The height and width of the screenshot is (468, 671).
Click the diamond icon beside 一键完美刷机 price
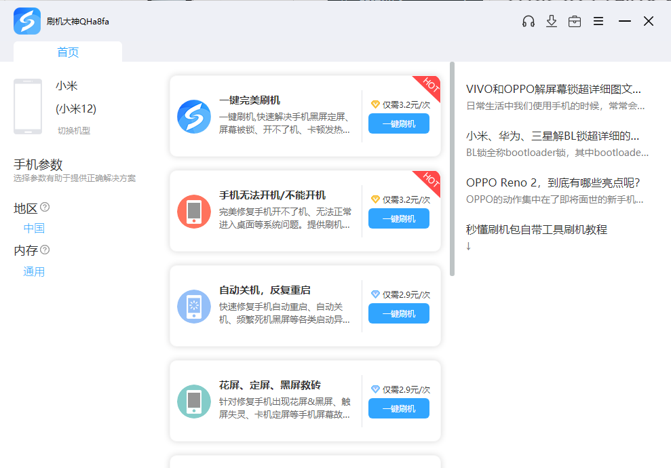point(375,104)
